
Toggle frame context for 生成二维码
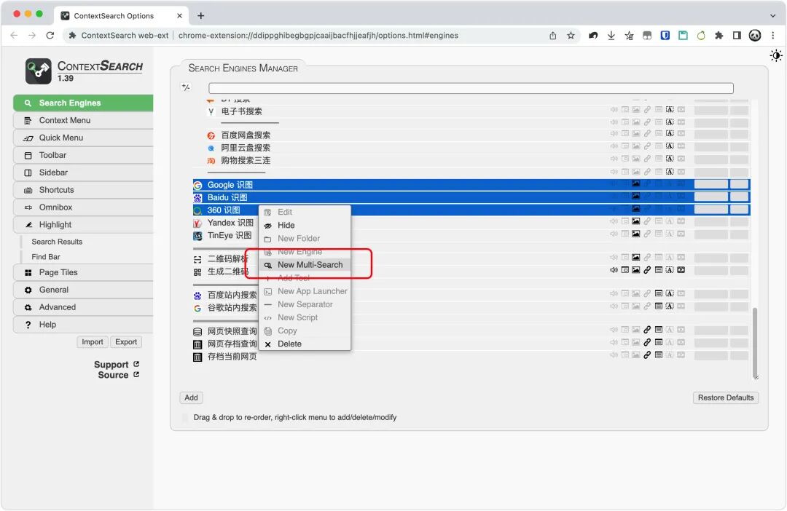pyautogui.click(x=625, y=270)
